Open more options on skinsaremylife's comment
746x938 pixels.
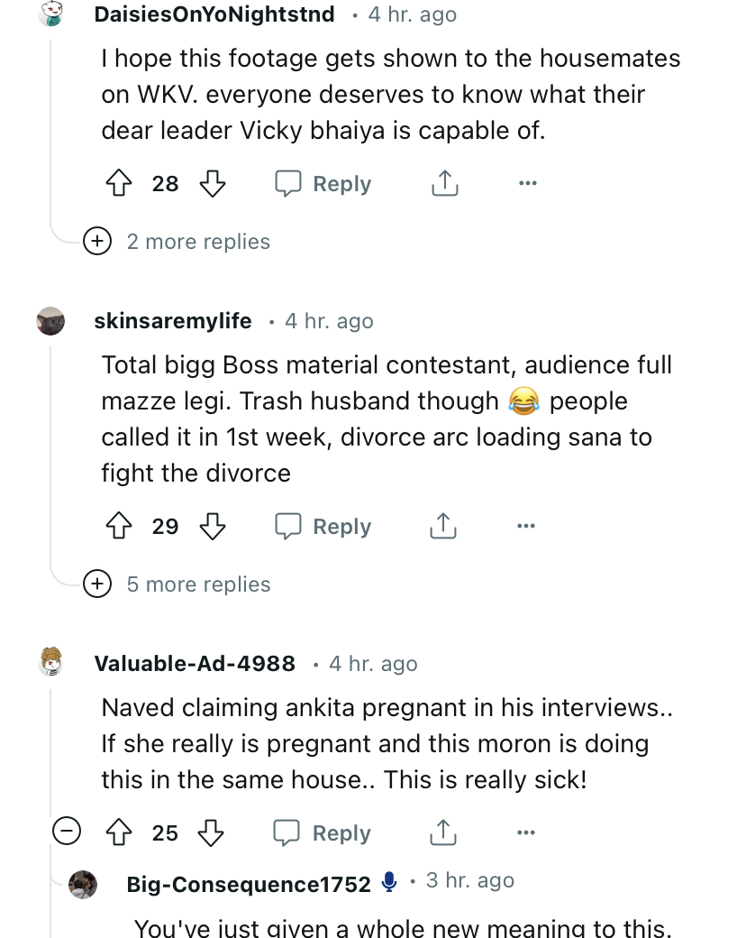[x=527, y=527]
